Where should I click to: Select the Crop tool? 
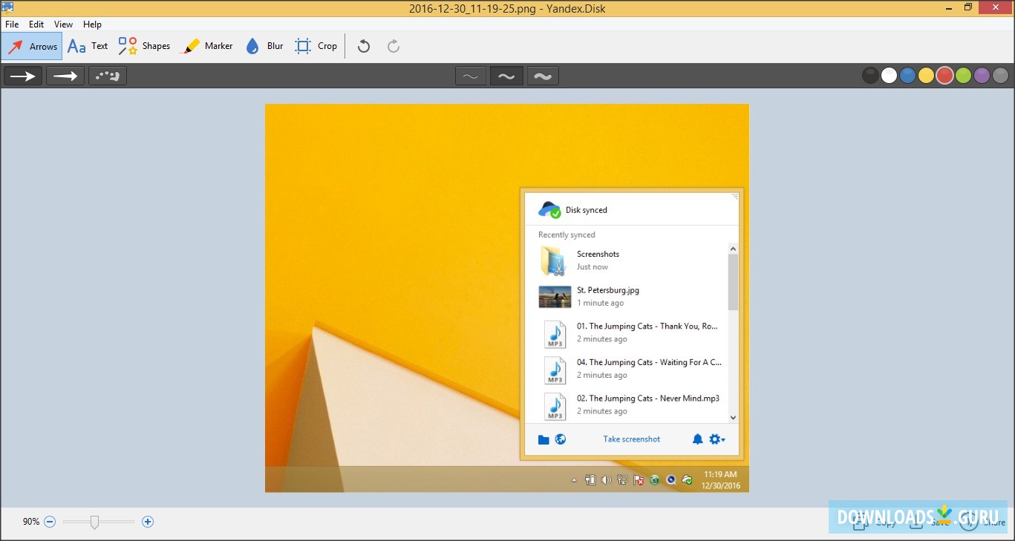[316, 46]
